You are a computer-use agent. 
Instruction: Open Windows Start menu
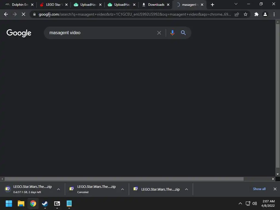click(x=9, y=203)
